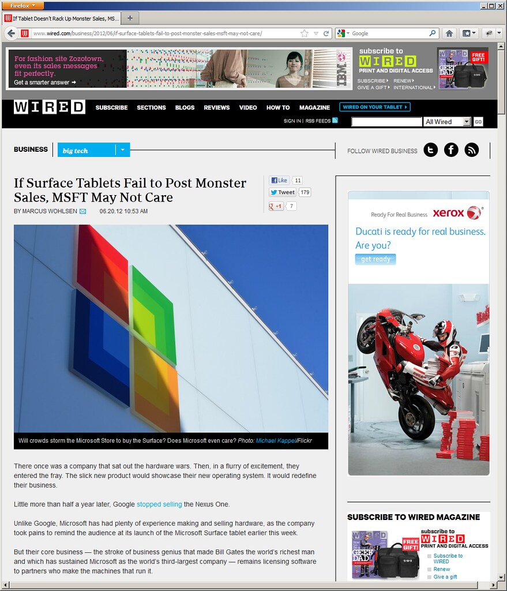The height and width of the screenshot is (591, 507).
Task: Open the Wired Business RSS circle icon
Action: pos(472,150)
